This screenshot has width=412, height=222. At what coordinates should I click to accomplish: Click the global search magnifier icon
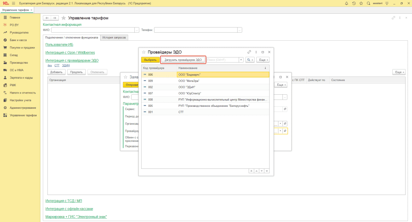point(369,3)
